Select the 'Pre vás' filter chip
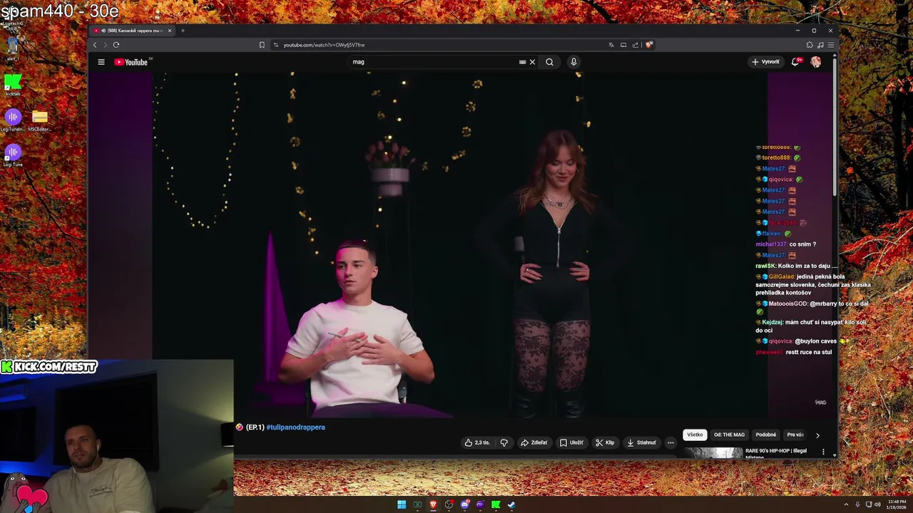Screen dimensions: 913x513 (x=795, y=435)
